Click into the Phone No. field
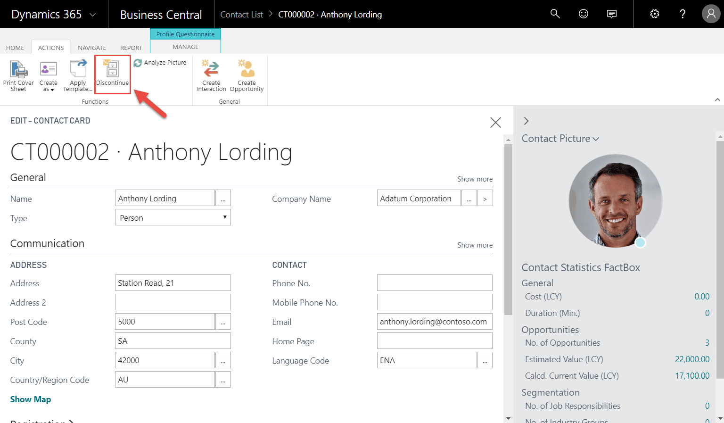The height and width of the screenshot is (423, 724). (434, 283)
